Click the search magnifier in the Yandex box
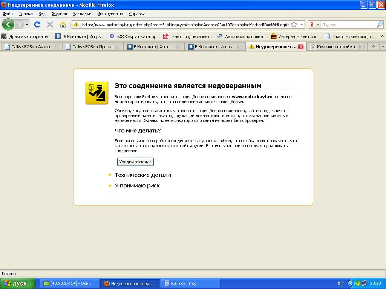Image resolution: width=386 pixels, height=289 pixels. point(379,24)
